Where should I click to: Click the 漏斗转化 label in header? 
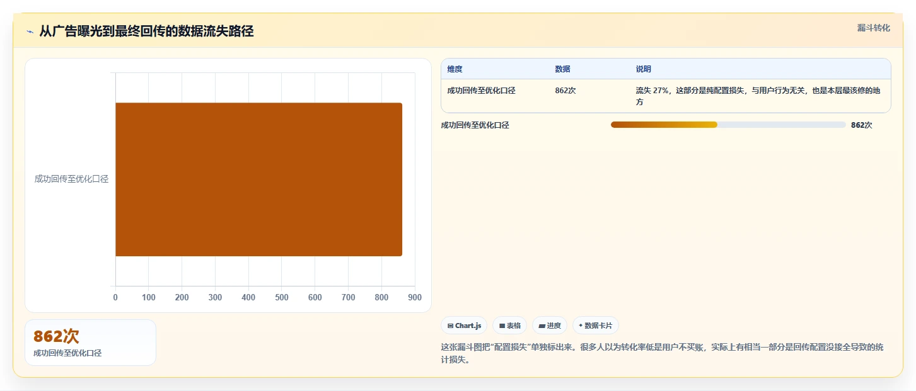[x=874, y=28]
